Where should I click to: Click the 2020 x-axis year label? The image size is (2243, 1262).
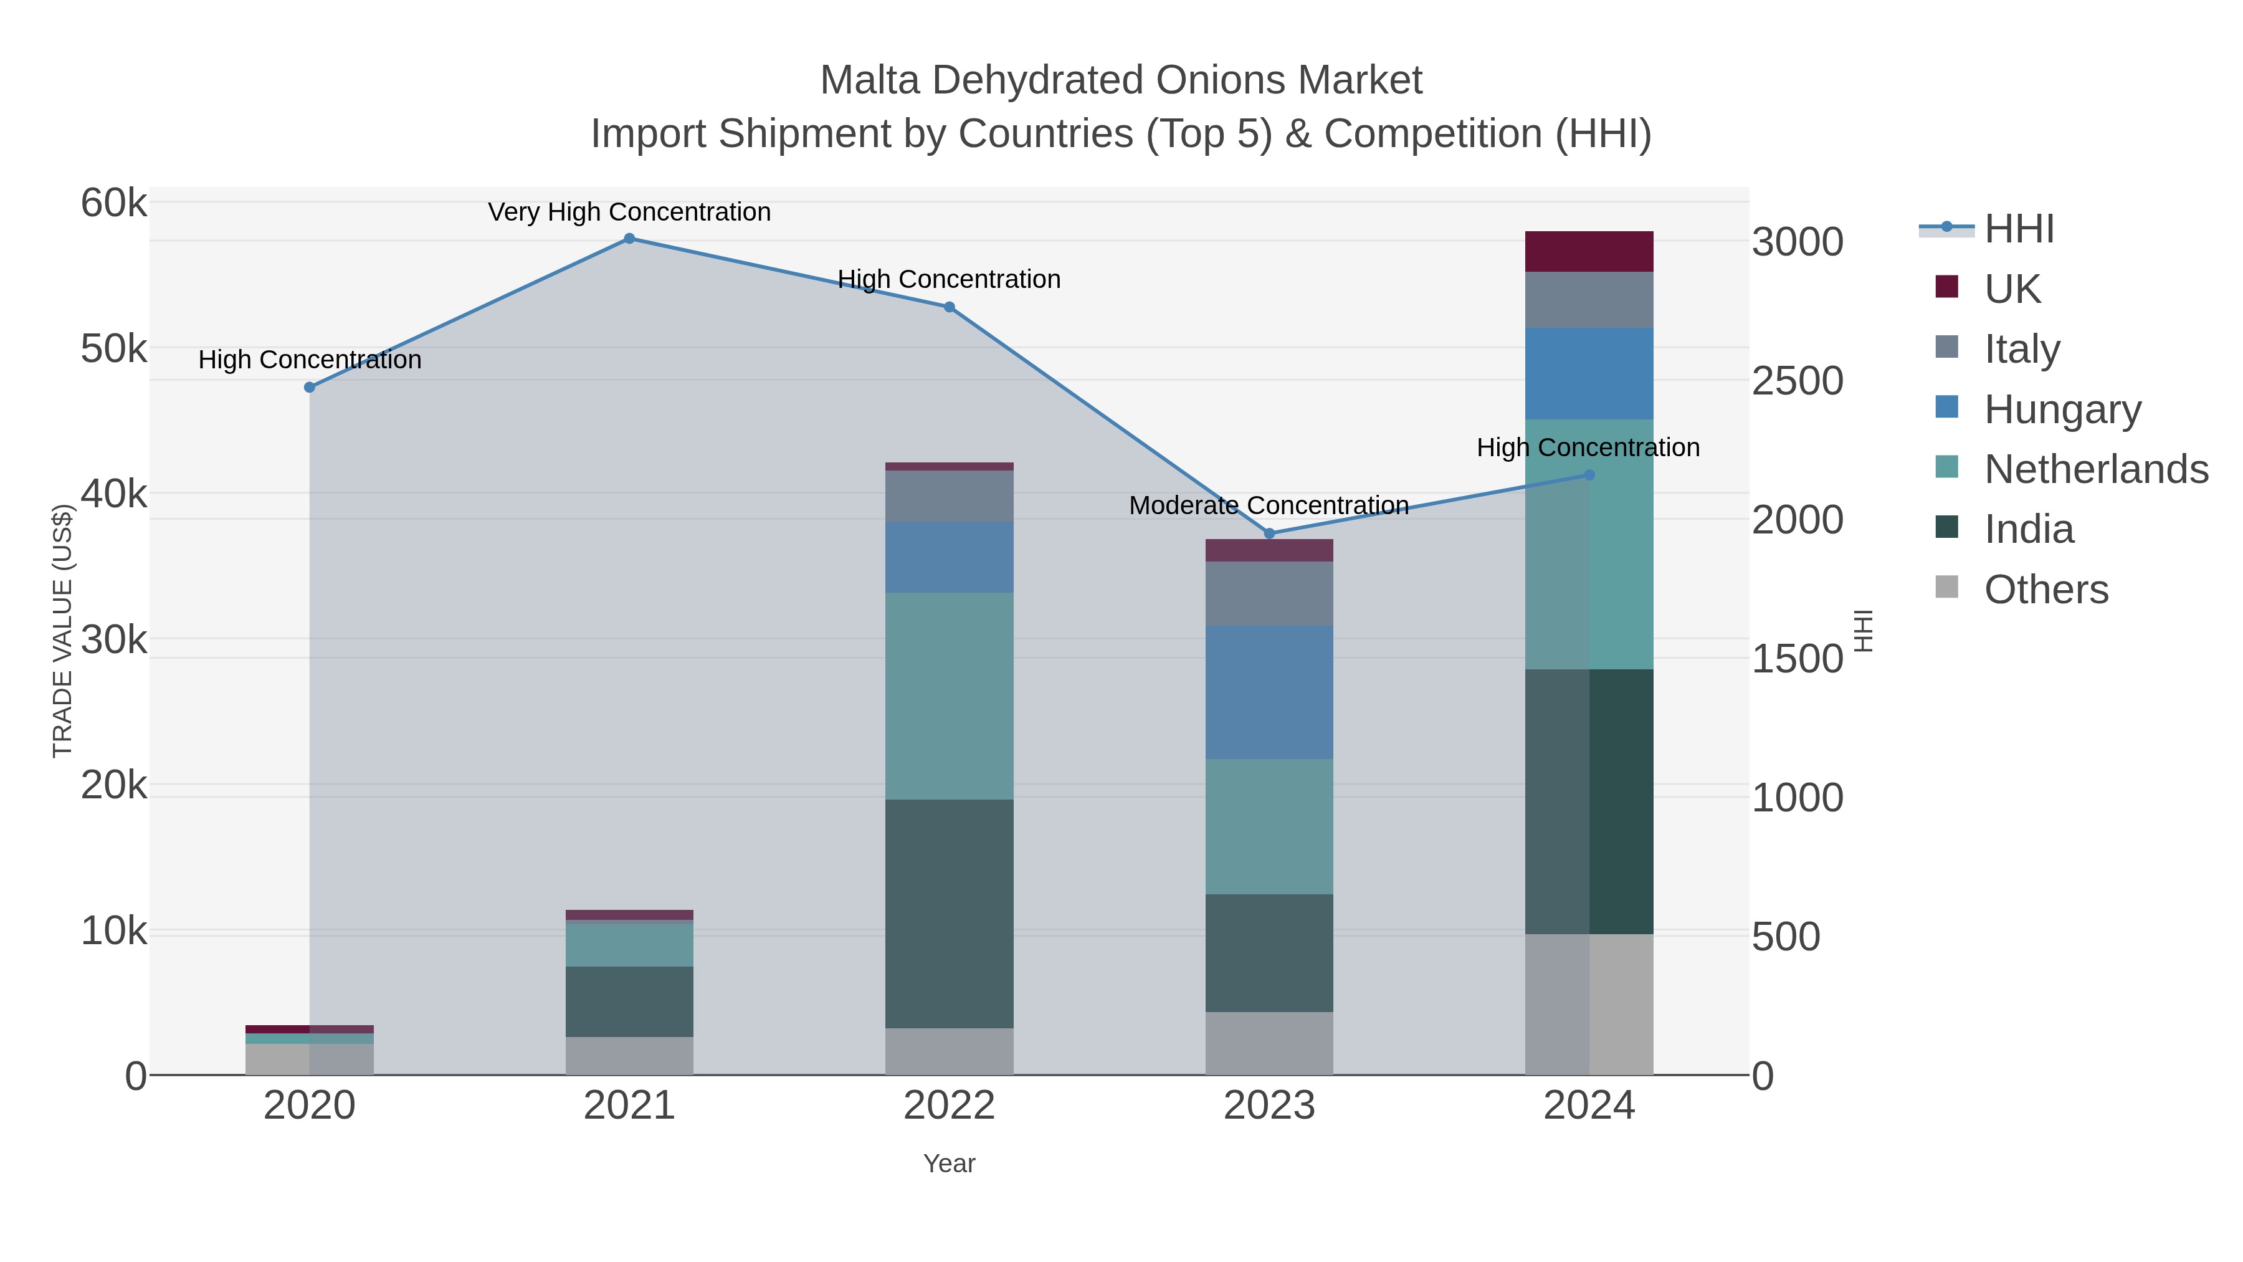point(309,1106)
